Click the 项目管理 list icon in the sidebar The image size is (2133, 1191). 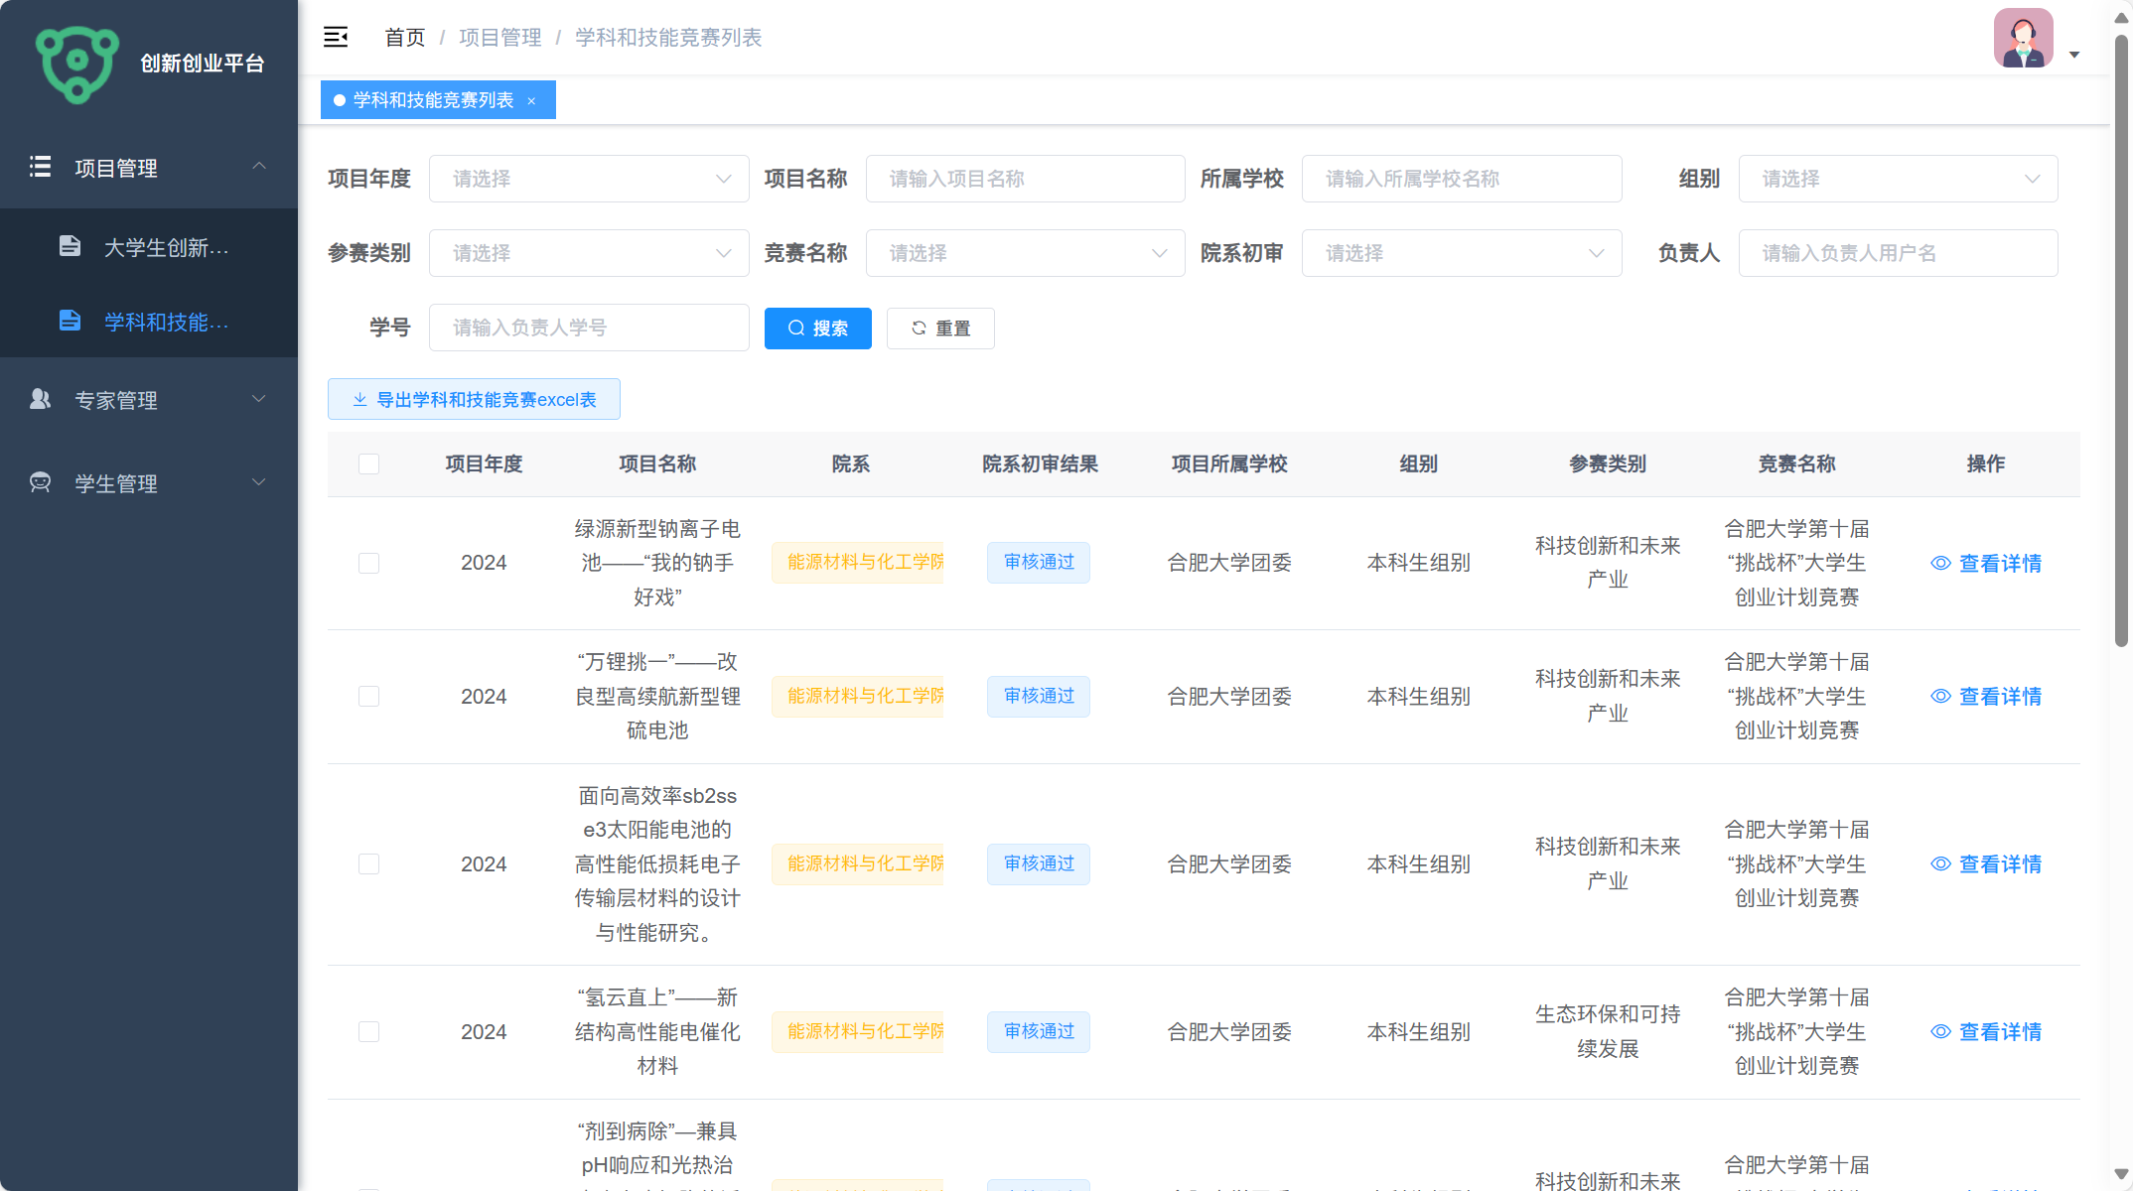[x=40, y=167]
